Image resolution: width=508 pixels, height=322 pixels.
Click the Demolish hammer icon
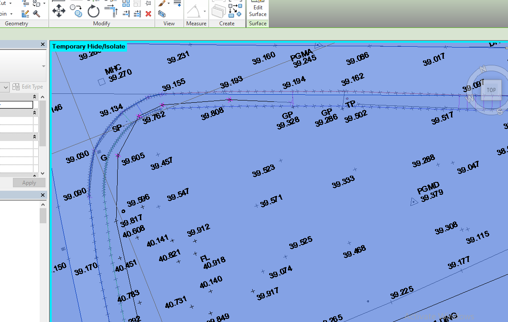tap(37, 14)
